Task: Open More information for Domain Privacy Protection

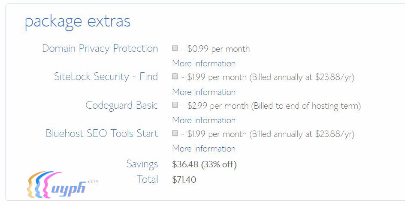Action: pos(204,63)
